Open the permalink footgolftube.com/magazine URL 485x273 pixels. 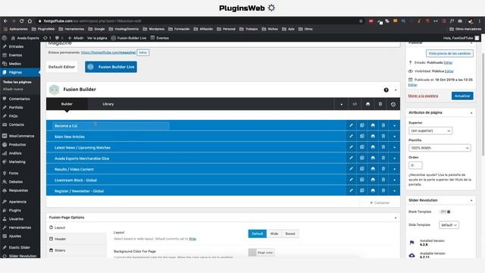[x=108, y=52]
